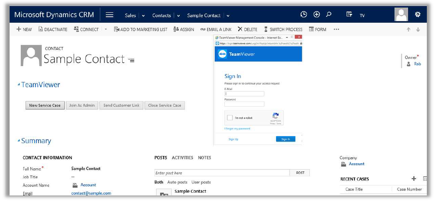Switch to the Activities tab
This screenshot has height=201, width=436.
[182, 157]
